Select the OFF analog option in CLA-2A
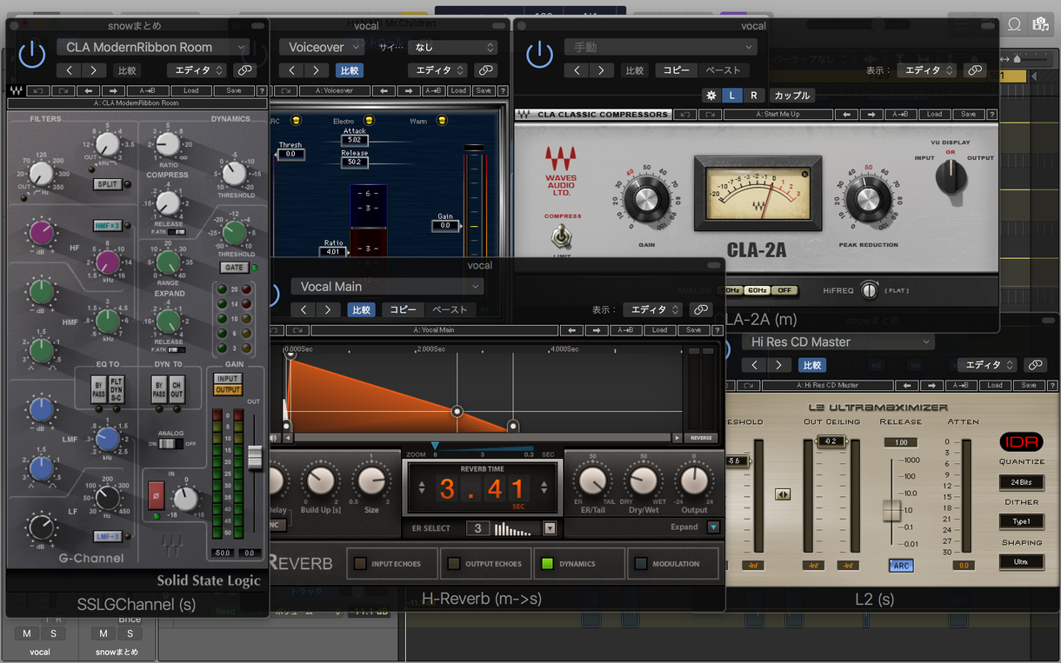 784,290
